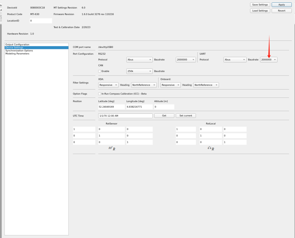Viewport: 295px width, 238px height.
Task: Open the RS232 Baudrate dropdown
Action: [x=186, y=60]
